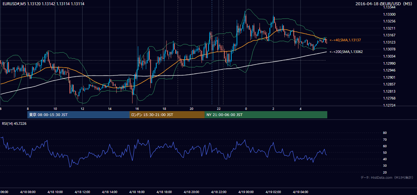Screen dimensions: 417x195
Task: Click hour marker 2 below the price chart
Action: 273,109
